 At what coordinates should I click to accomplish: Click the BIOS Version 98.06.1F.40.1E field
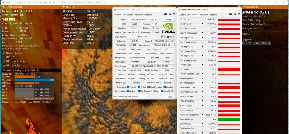[x=144, y=37]
